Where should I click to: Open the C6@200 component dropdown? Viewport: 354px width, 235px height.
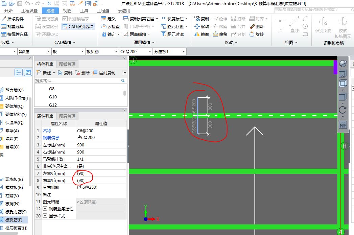coord(136,52)
